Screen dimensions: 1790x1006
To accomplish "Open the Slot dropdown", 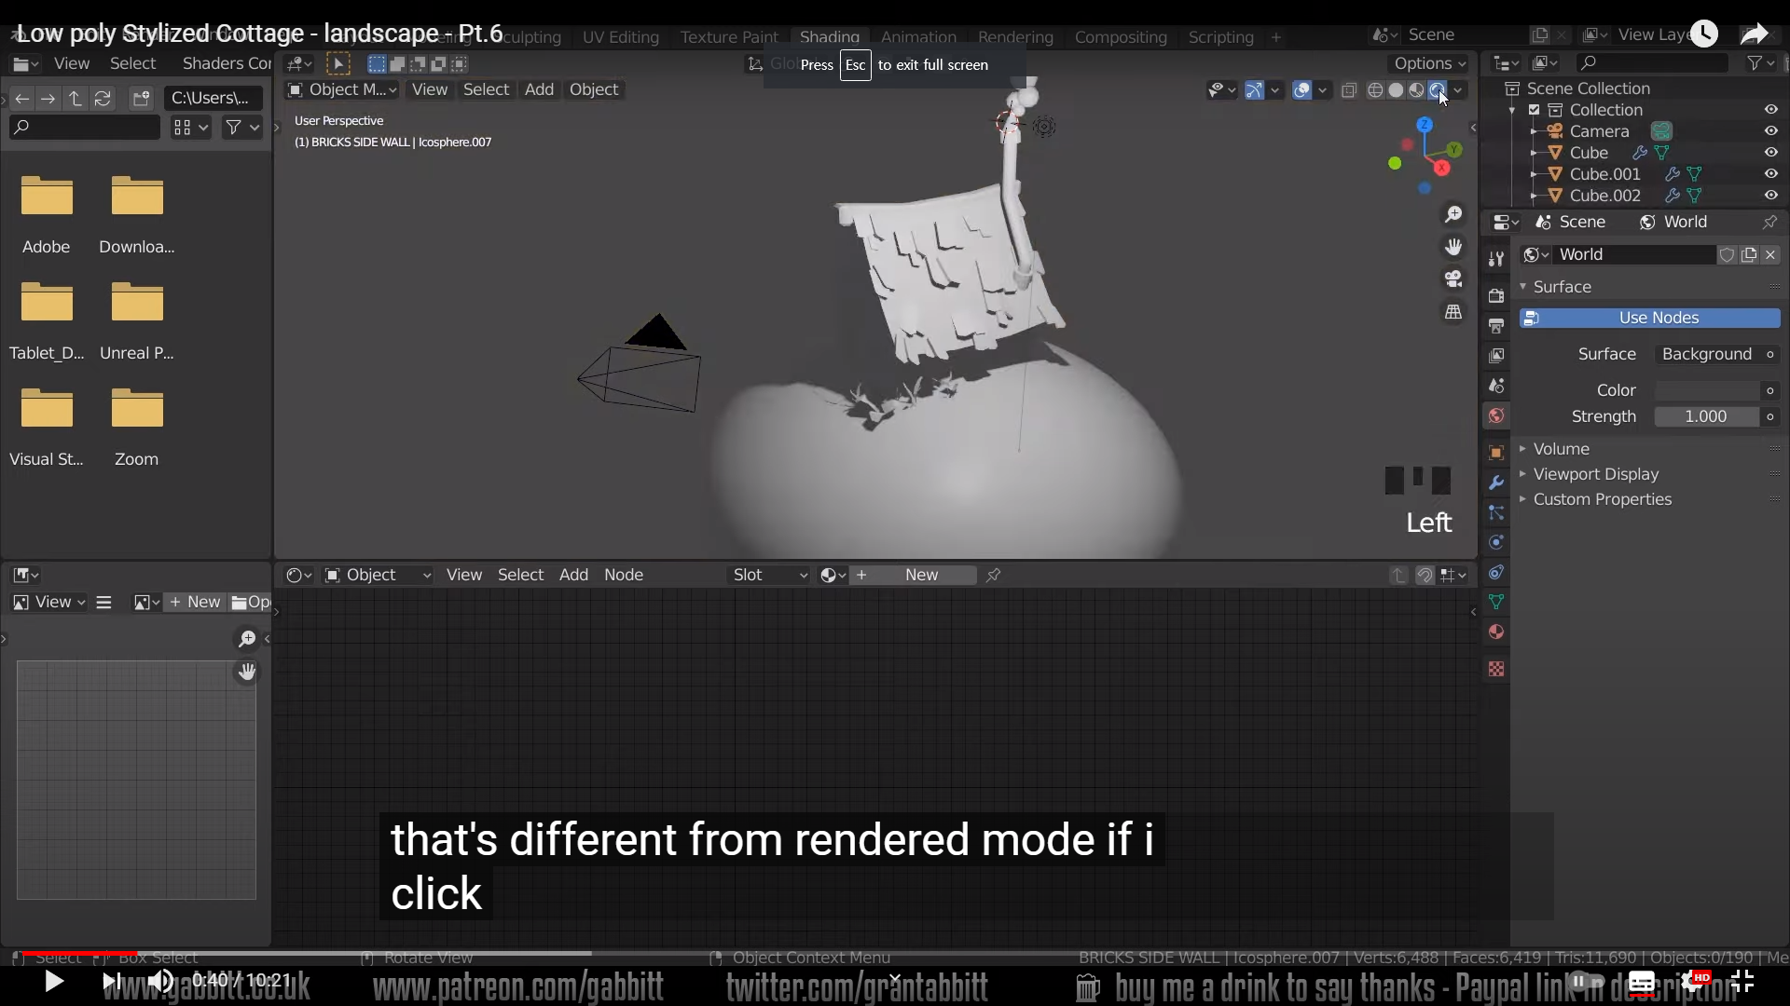I will coord(769,576).
